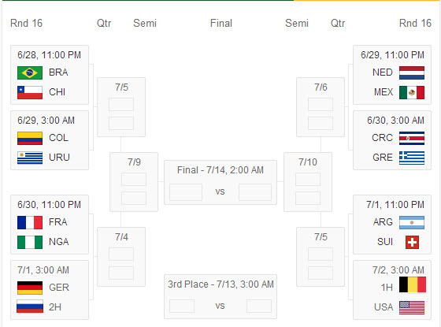Open the Final 7/14 match box
The width and height of the screenshot is (441, 327).
tap(220, 182)
